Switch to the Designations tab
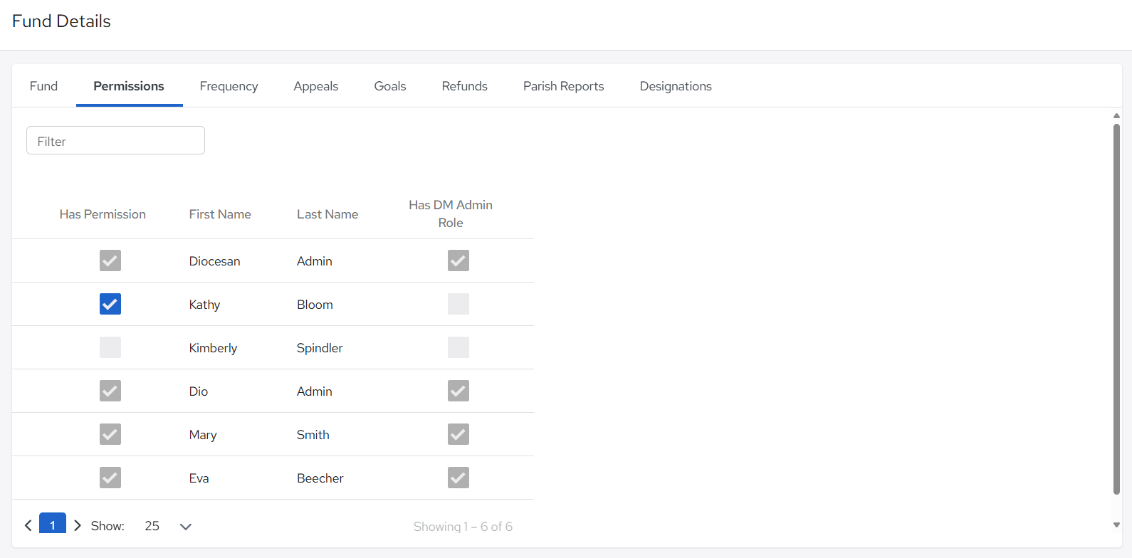 pos(676,86)
